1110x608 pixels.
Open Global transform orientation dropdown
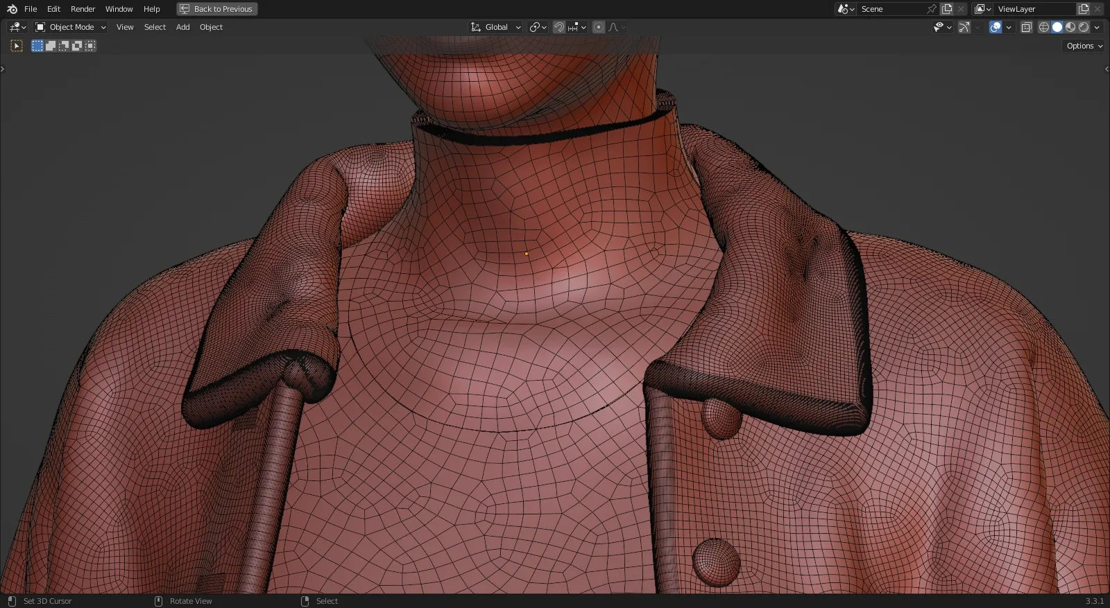495,27
